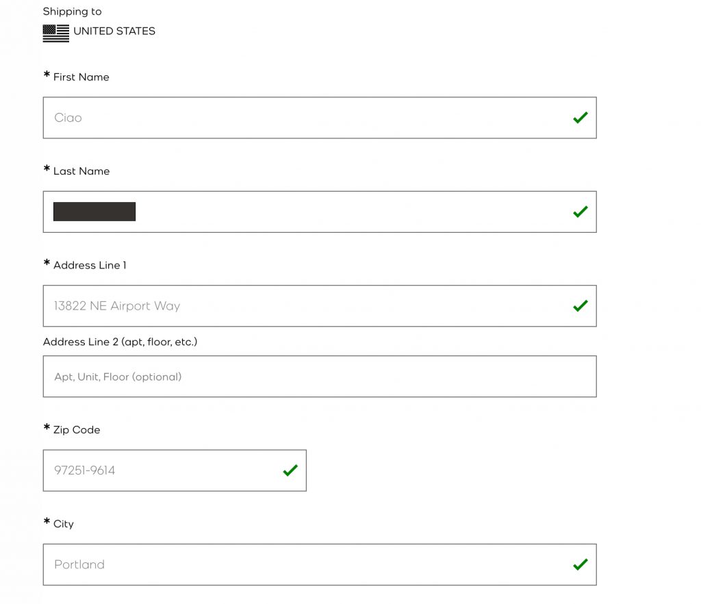
Task: Click the green checkmark in First Name field
Action: [581, 118]
